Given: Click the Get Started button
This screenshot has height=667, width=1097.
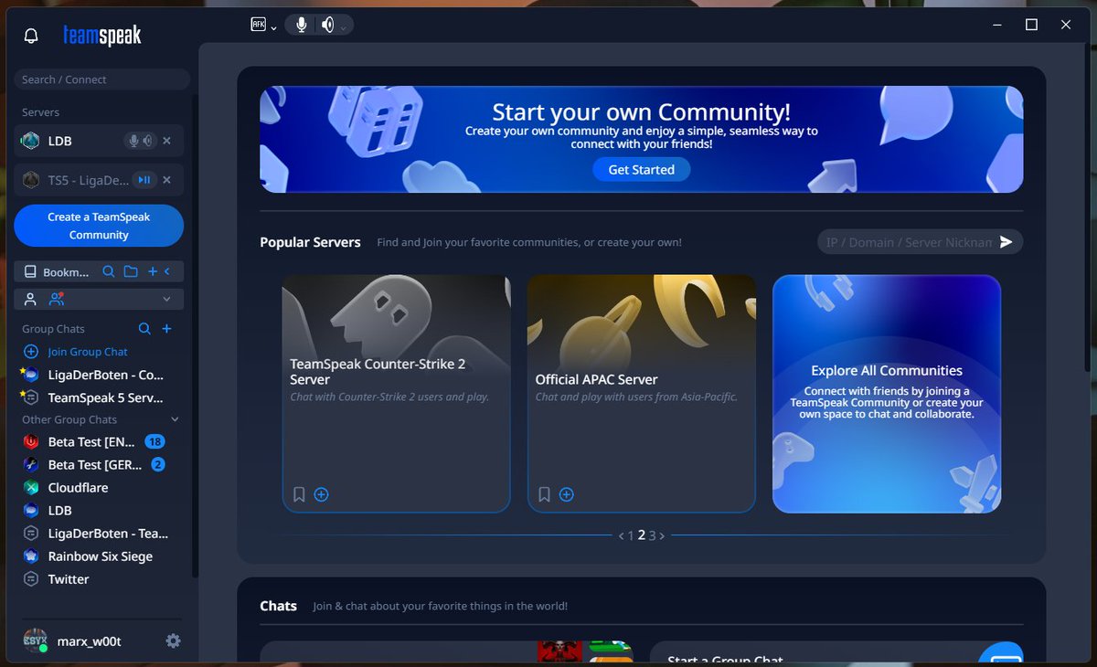Looking at the screenshot, I should 641,169.
